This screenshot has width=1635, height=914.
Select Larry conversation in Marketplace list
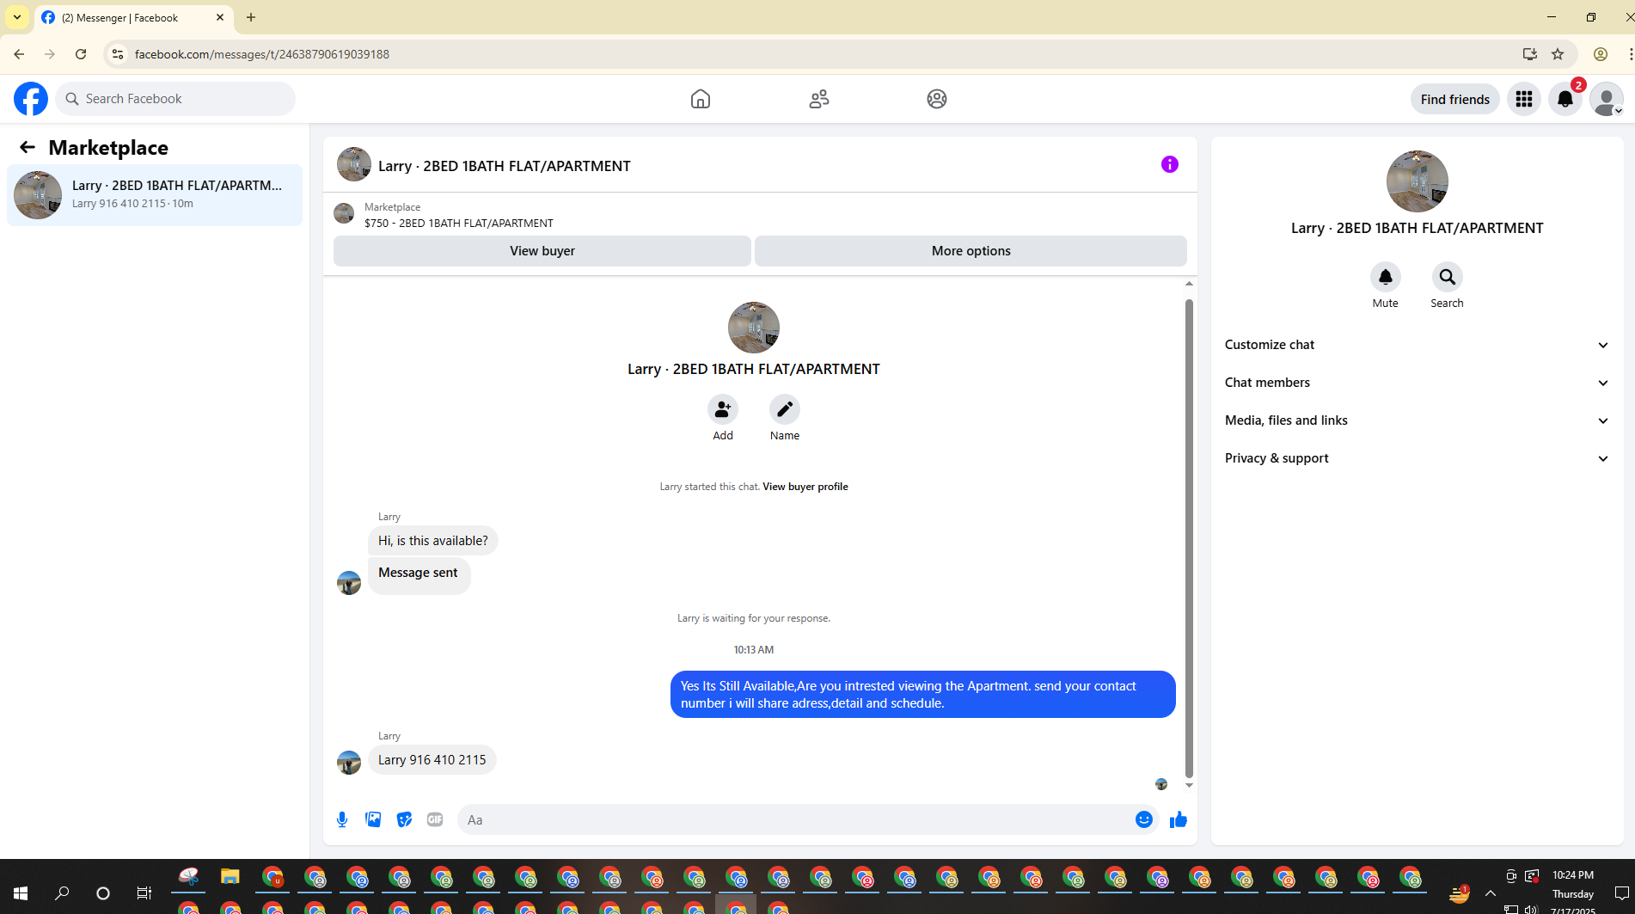pos(155,195)
